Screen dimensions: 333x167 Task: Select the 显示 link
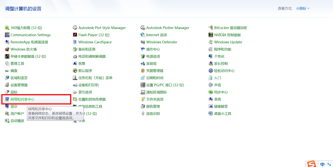pyautogui.click(x=14, y=106)
